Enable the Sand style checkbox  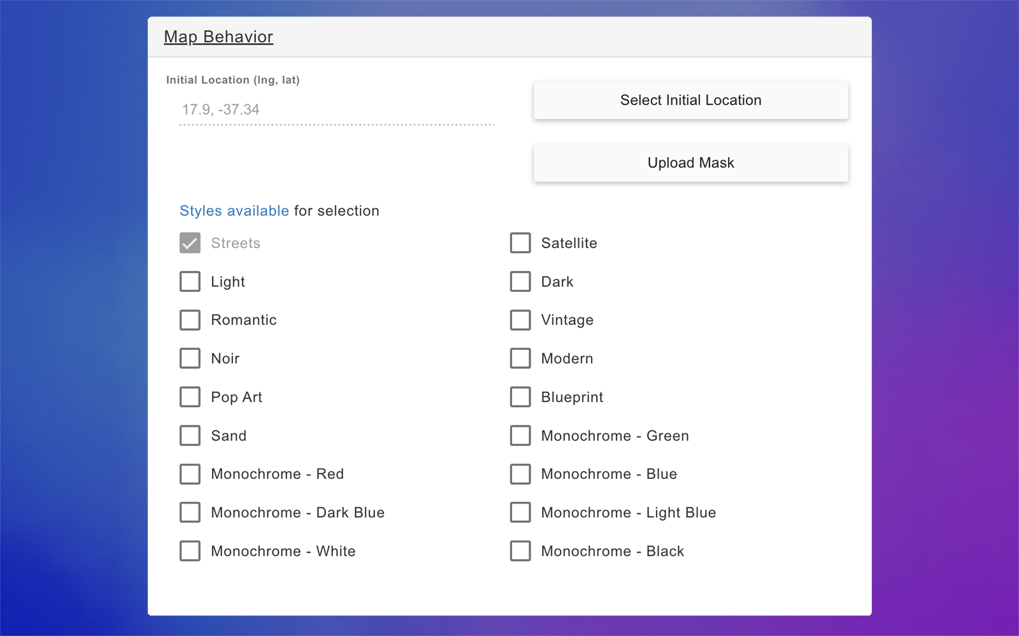[190, 436]
